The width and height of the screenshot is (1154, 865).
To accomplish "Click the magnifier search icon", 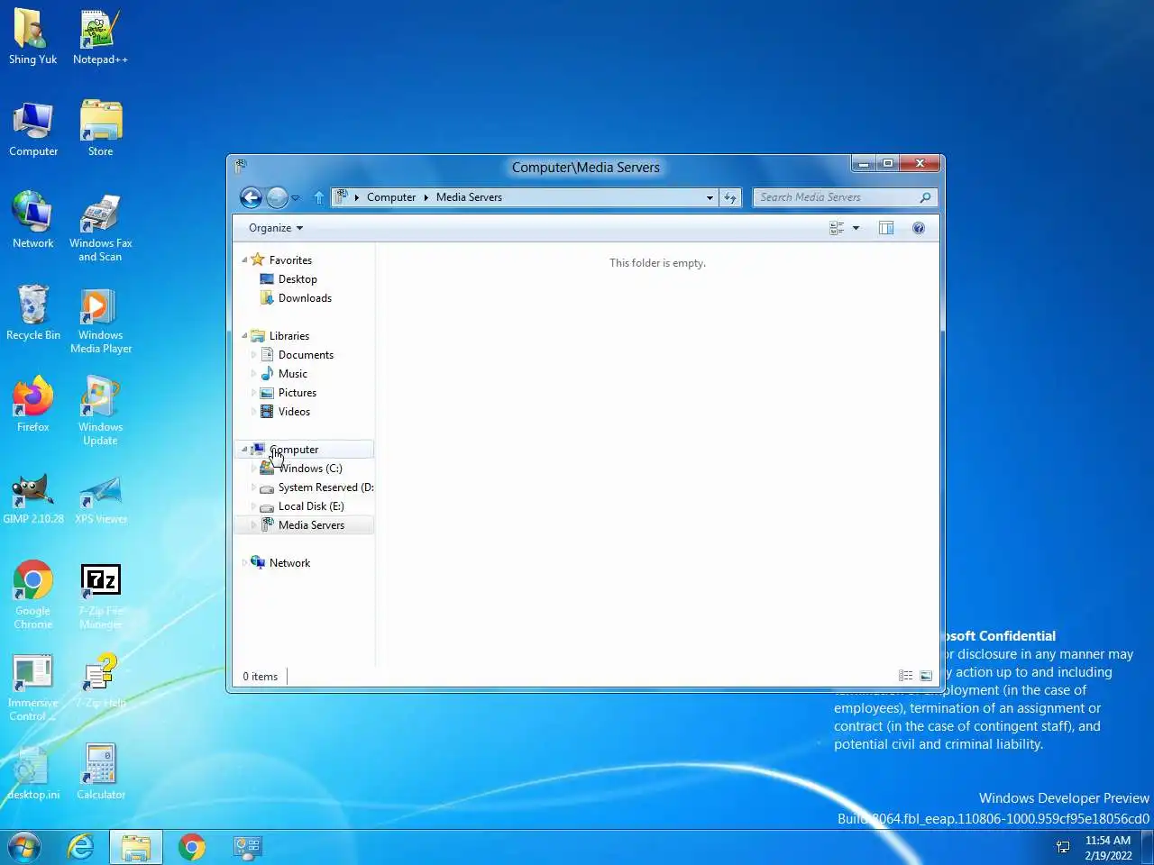I will click(x=926, y=197).
